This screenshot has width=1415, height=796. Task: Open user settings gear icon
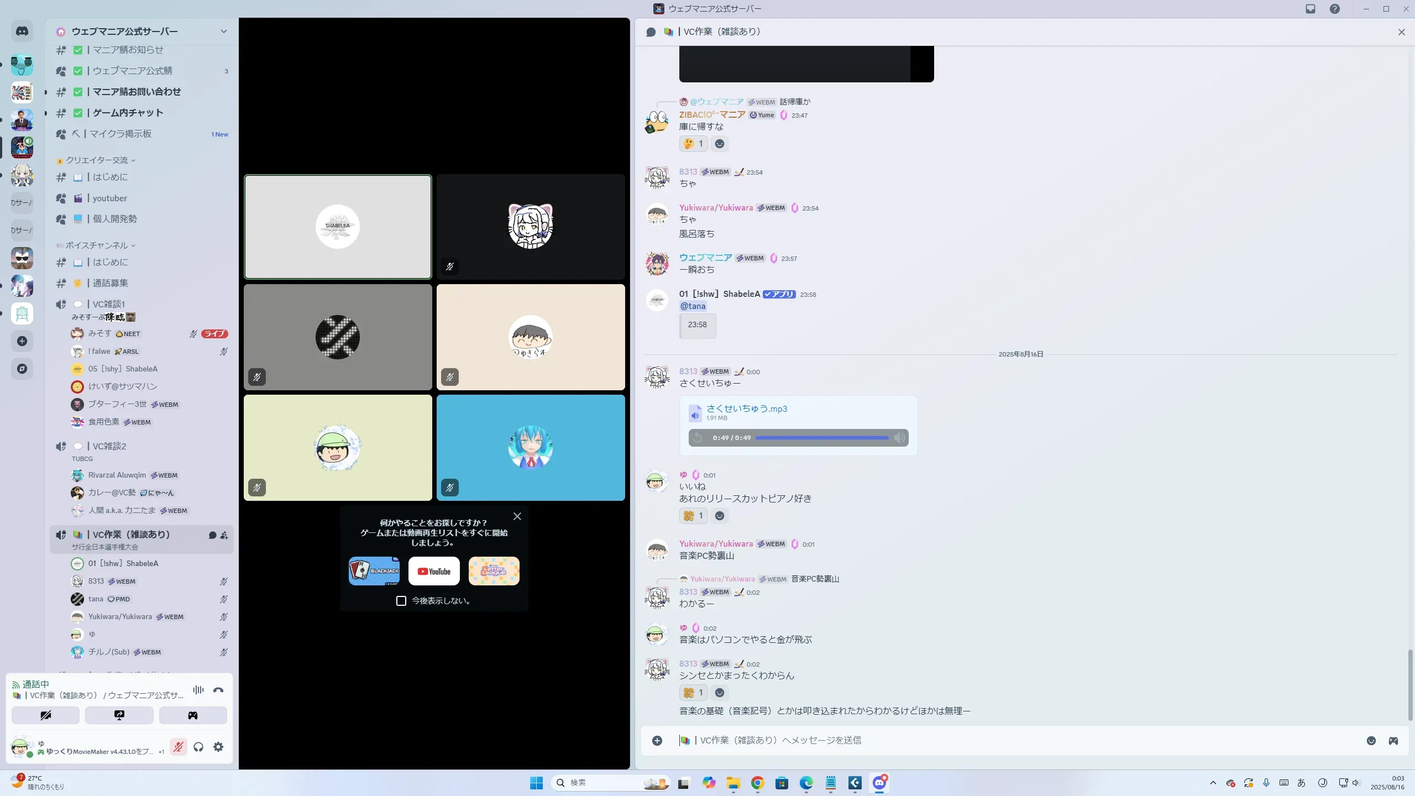click(x=218, y=747)
